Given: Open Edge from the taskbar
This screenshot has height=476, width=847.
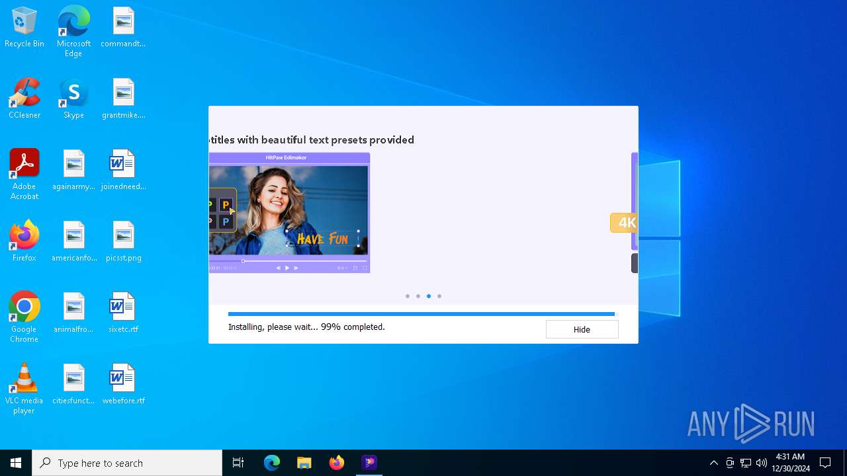Looking at the screenshot, I should [272, 463].
